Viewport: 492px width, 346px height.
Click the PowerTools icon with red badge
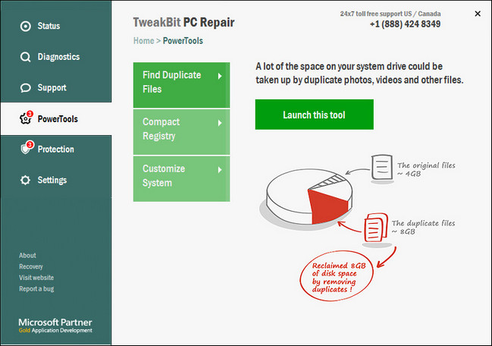point(25,119)
